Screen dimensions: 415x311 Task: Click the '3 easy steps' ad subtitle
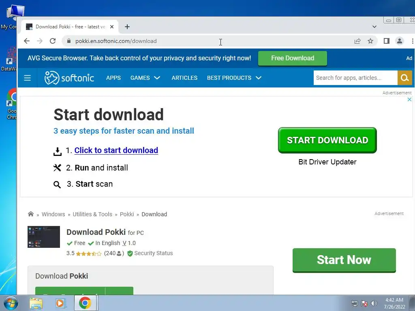(x=124, y=131)
